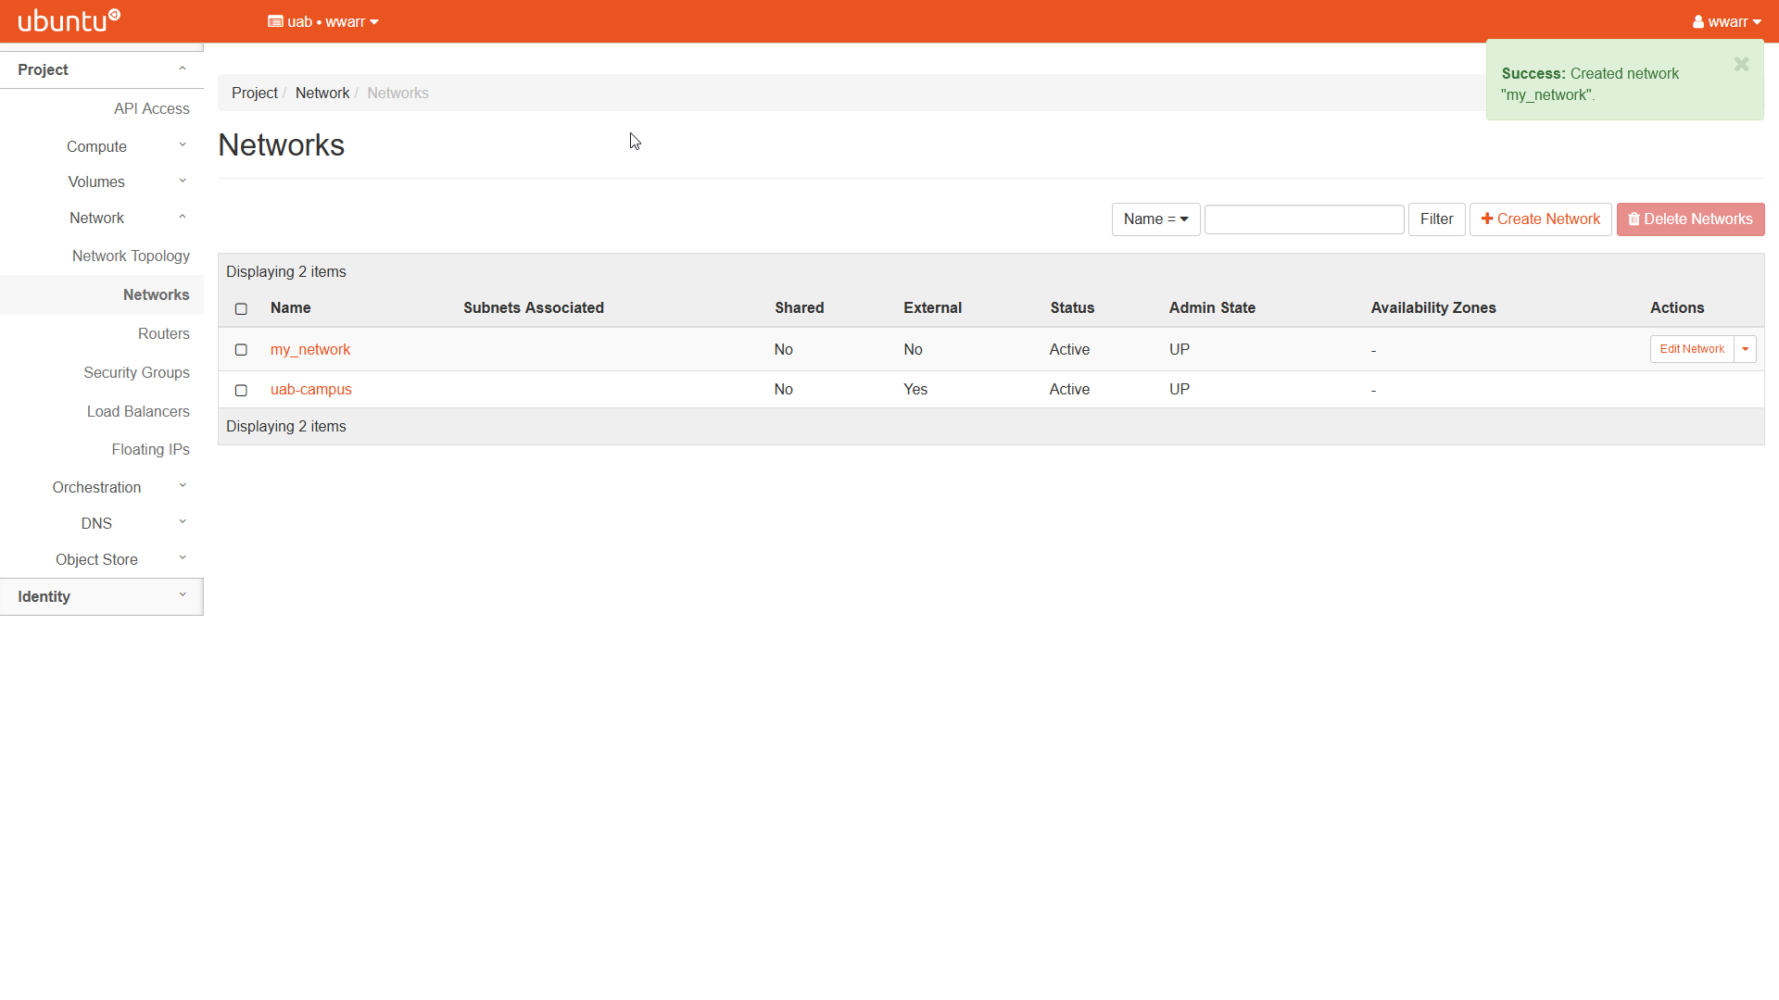Open the wwarr user menu
The width and height of the screenshot is (1779, 1000).
click(1726, 21)
